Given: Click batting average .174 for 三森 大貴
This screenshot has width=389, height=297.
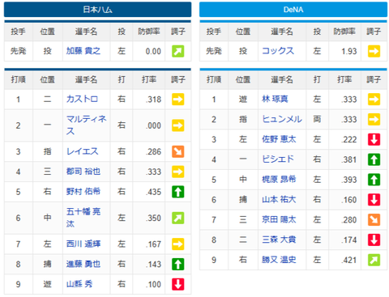Looking at the screenshot, I should click(349, 240).
